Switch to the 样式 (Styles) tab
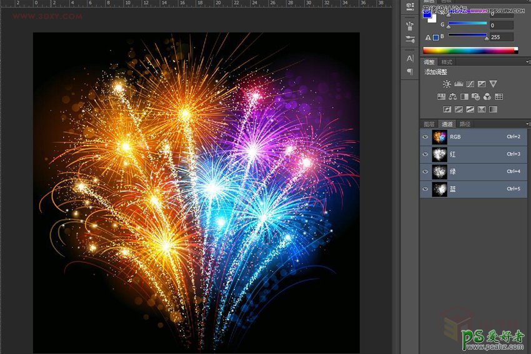This screenshot has width=531, height=354. (x=447, y=62)
